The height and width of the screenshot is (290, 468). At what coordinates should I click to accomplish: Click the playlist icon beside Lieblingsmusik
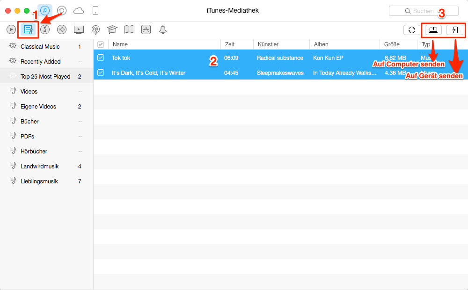click(13, 180)
